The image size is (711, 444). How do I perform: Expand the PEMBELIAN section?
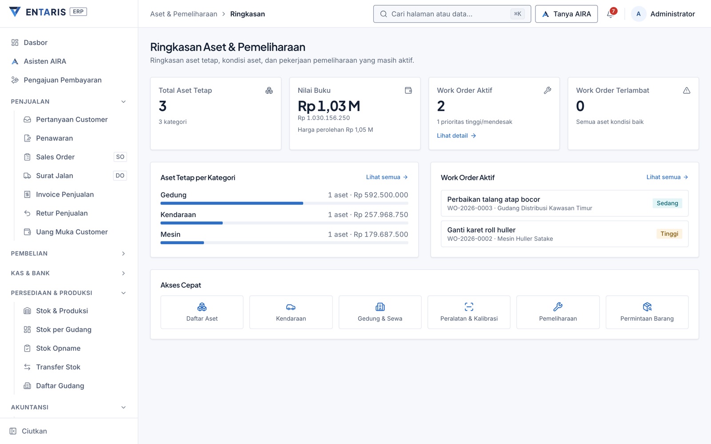(x=69, y=254)
